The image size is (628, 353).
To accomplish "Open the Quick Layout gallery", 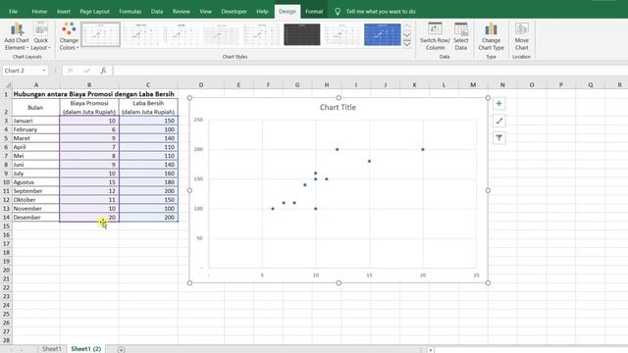I will click(x=40, y=36).
